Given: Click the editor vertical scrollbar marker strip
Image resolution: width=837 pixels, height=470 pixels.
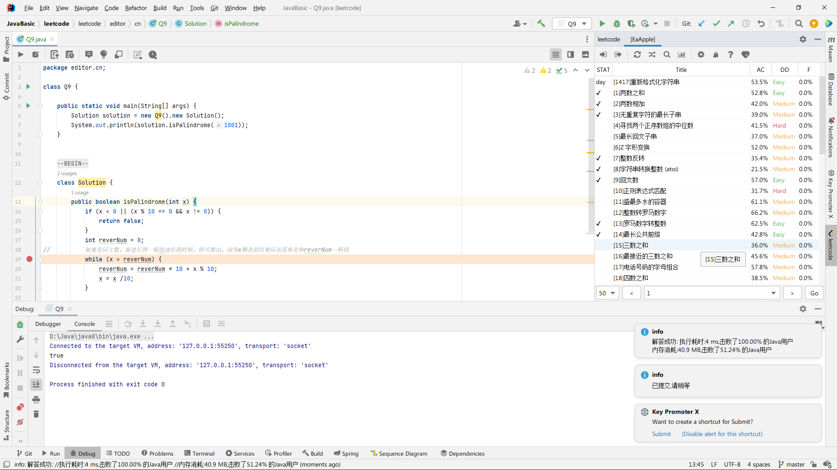Looking at the screenshot, I should pos(590,174).
